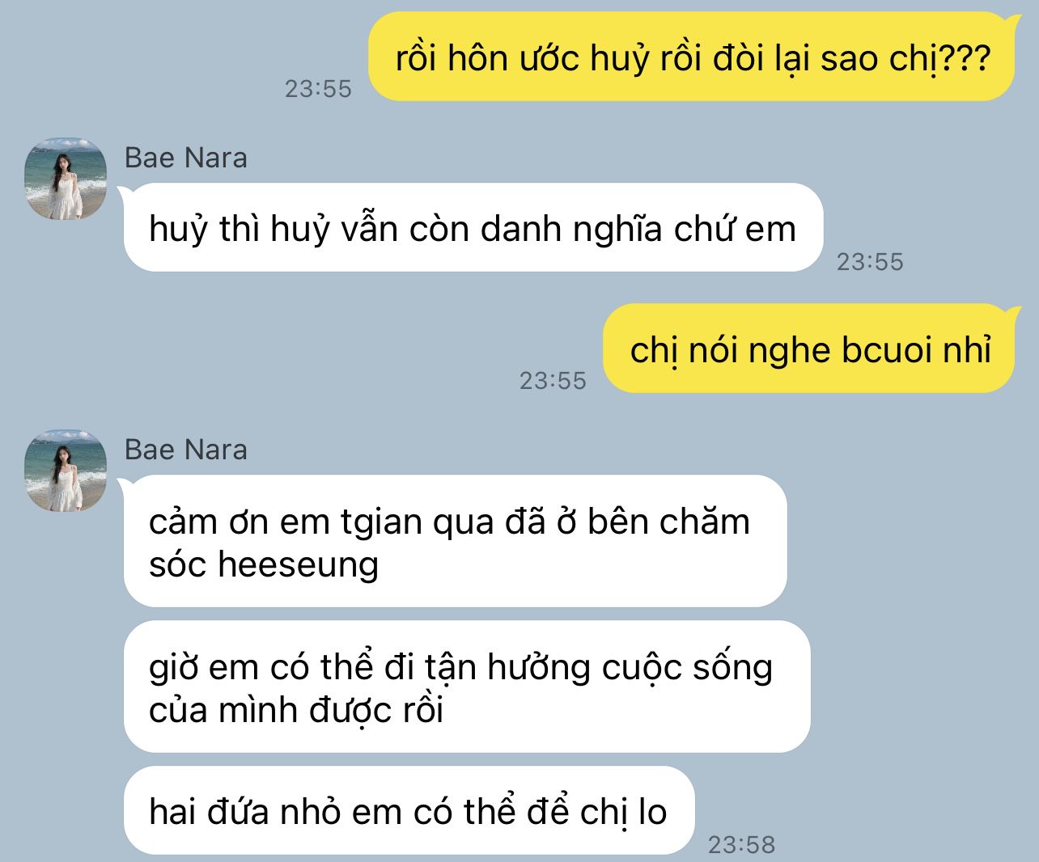Select the yellow "rồi hôn ước huỷ rồi" message

[692, 57]
